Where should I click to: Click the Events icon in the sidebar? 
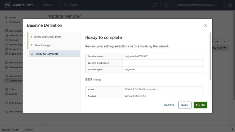(6, 94)
